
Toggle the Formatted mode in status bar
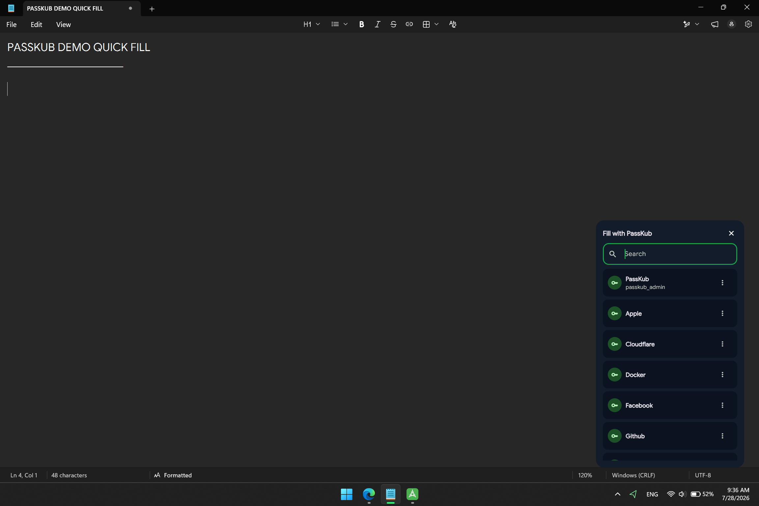tap(173, 475)
